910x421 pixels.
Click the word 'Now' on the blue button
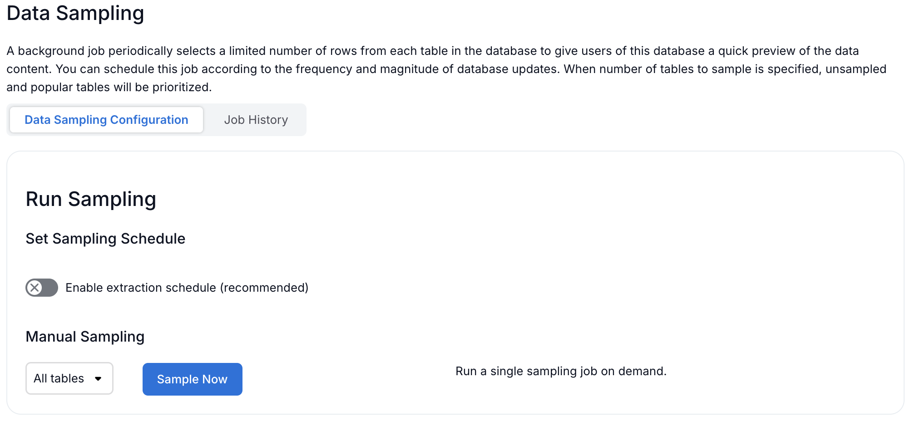215,379
